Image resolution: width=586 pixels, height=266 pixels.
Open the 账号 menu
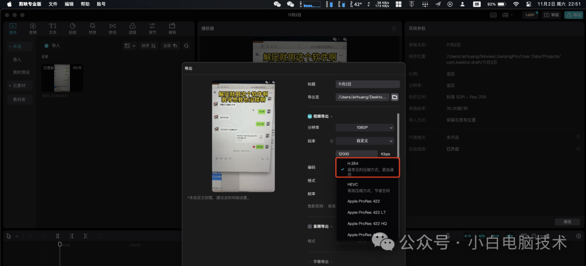tap(101, 4)
